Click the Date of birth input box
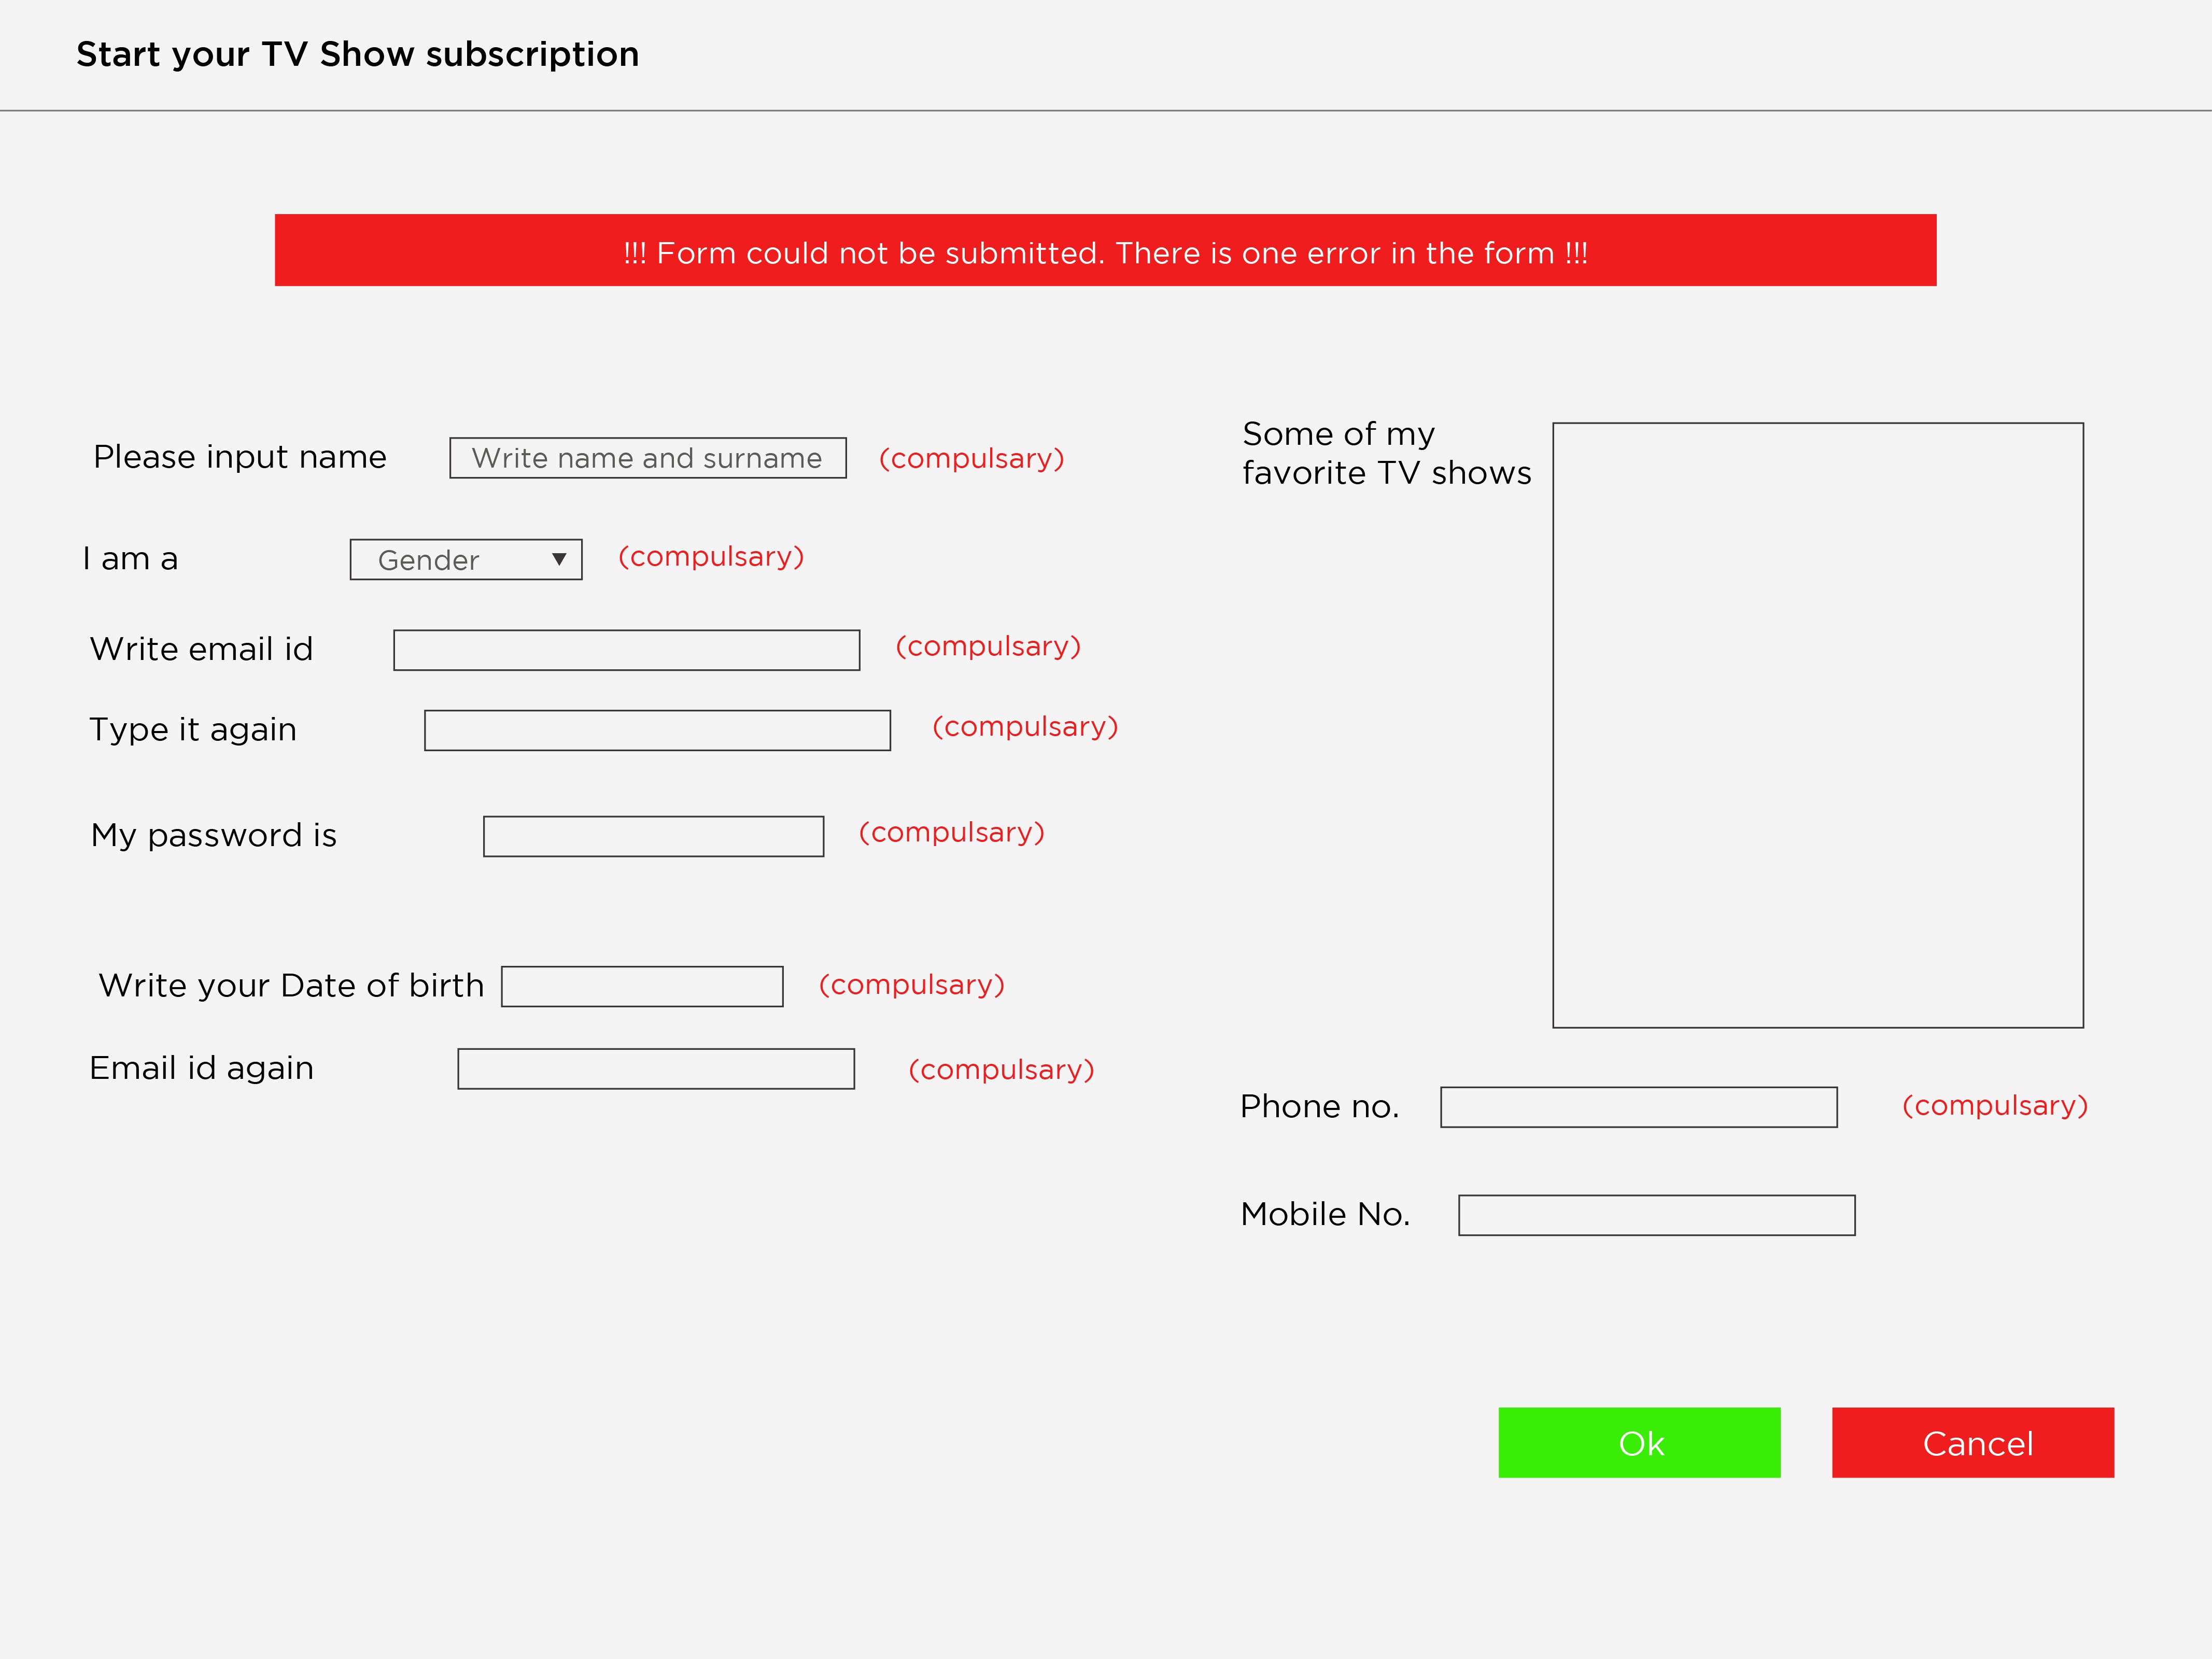The height and width of the screenshot is (1659, 2212). [641, 986]
